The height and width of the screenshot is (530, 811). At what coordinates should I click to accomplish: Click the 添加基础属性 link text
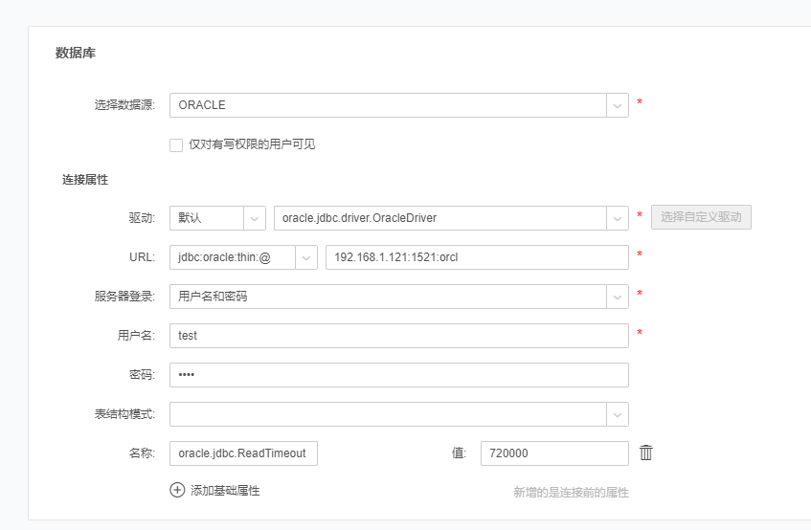[x=225, y=490]
